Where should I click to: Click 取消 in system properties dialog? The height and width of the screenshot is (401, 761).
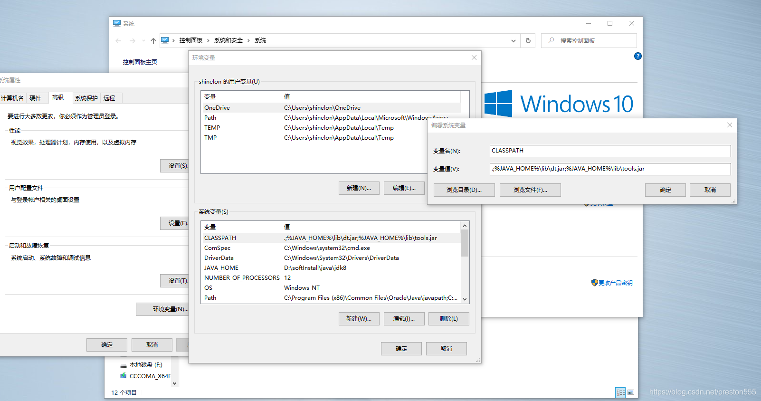(x=152, y=345)
